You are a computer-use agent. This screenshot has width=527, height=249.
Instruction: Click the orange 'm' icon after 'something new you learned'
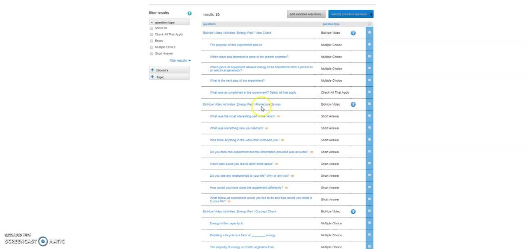coord(266,128)
